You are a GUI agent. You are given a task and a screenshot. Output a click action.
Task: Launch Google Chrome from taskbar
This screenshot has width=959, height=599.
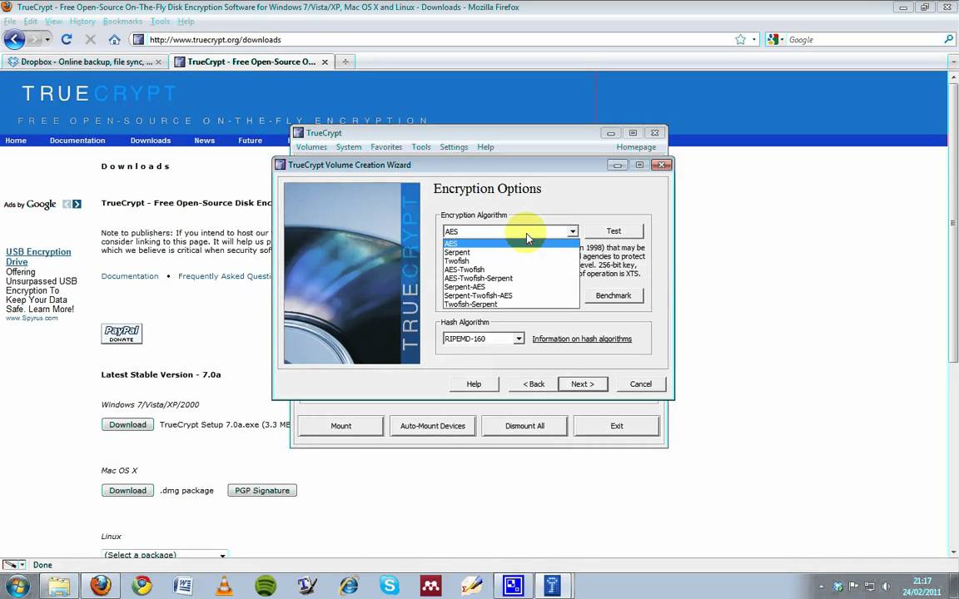tap(142, 586)
